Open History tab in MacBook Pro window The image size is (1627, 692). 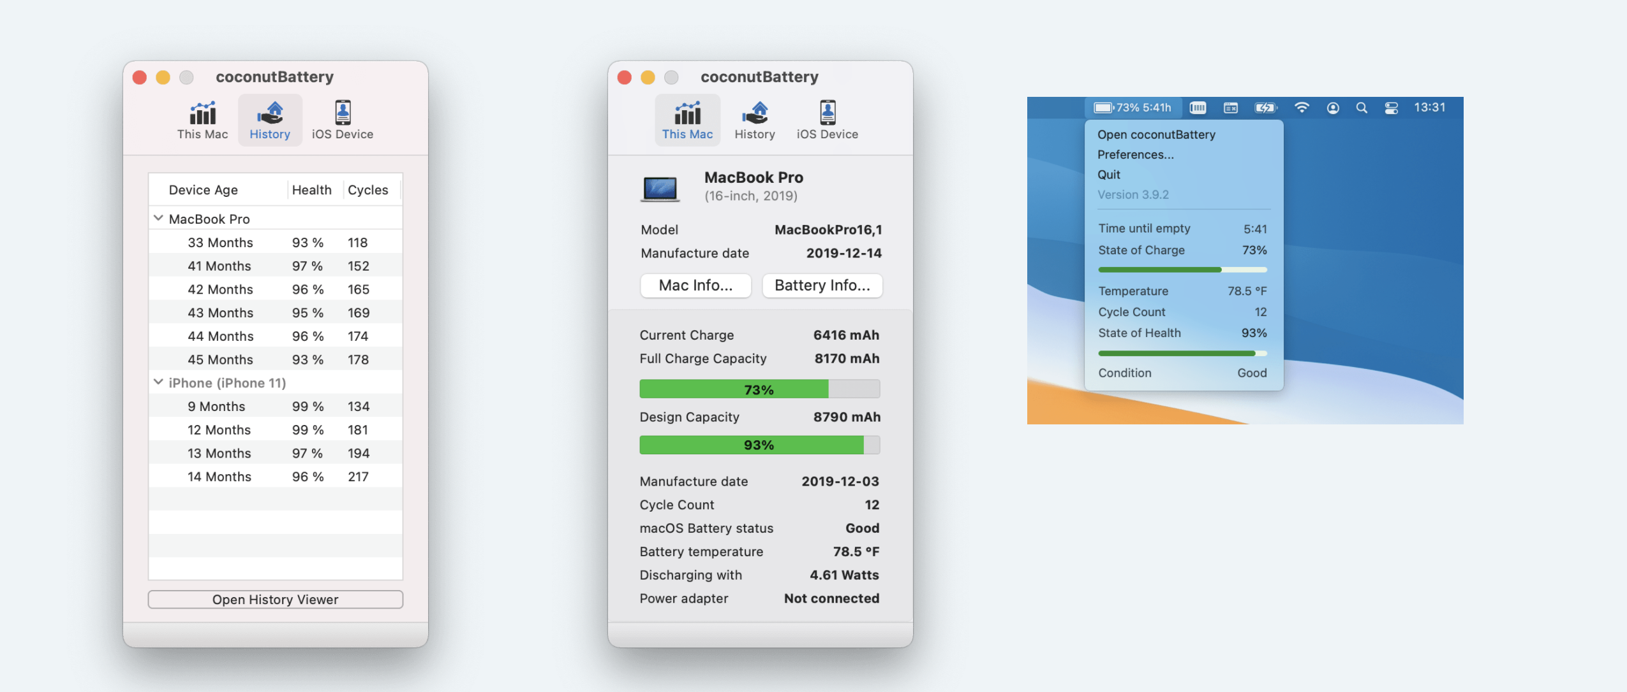755,120
